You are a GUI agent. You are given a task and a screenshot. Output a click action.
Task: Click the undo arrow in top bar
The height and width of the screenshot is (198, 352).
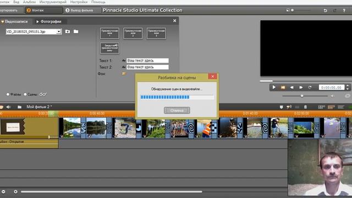325,10
